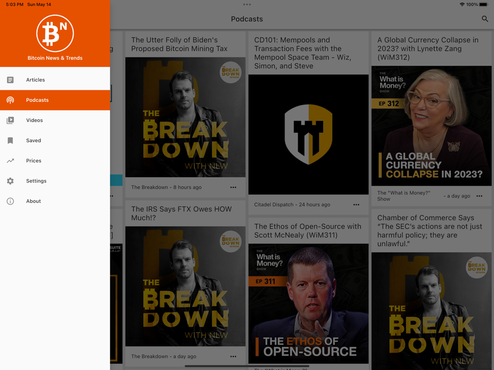Tap the EP 311 Ethos of Open-Source cover
The width and height of the screenshot is (494, 370).
[308, 303]
